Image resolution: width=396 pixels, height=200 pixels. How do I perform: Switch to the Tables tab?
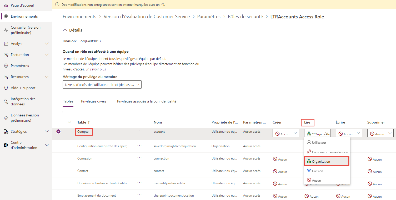(x=68, y=101)
